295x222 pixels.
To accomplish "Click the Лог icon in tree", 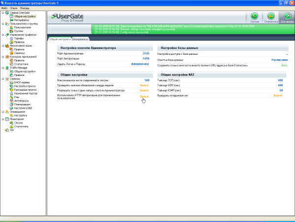I will tap(7, 130).
